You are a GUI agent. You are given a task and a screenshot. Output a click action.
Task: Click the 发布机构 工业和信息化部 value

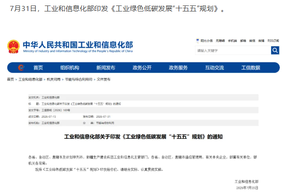click(x=50, y=123)
